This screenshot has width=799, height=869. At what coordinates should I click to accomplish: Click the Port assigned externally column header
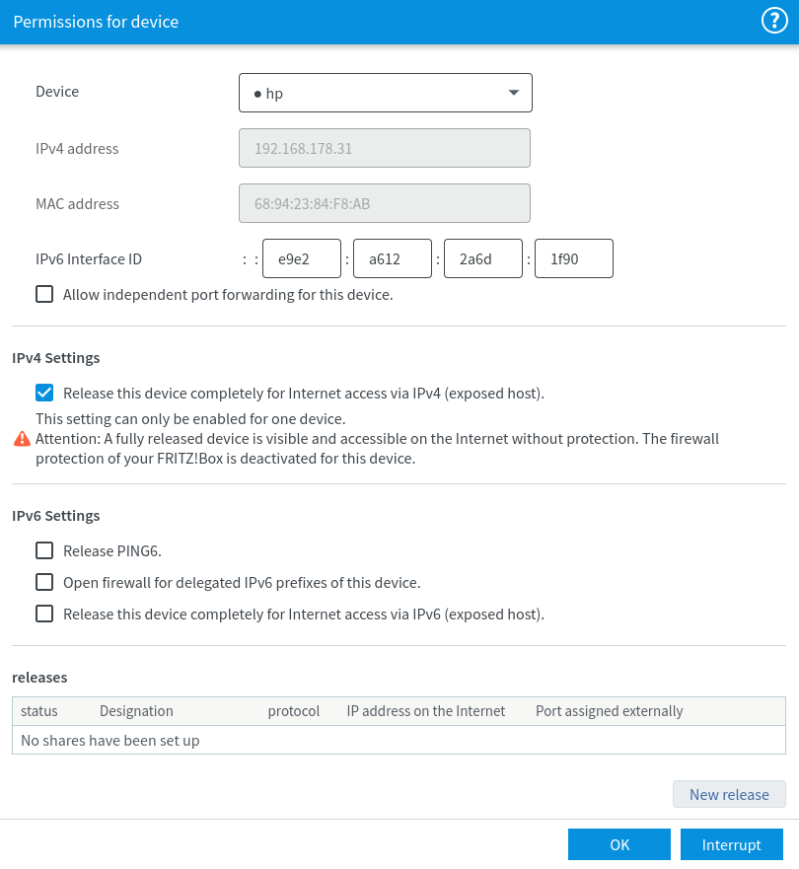point(609,710)
